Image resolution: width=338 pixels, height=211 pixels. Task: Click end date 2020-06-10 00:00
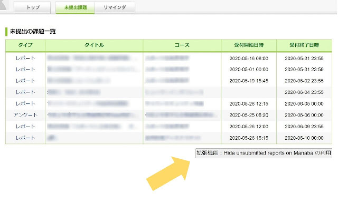(x=304, y=138)
